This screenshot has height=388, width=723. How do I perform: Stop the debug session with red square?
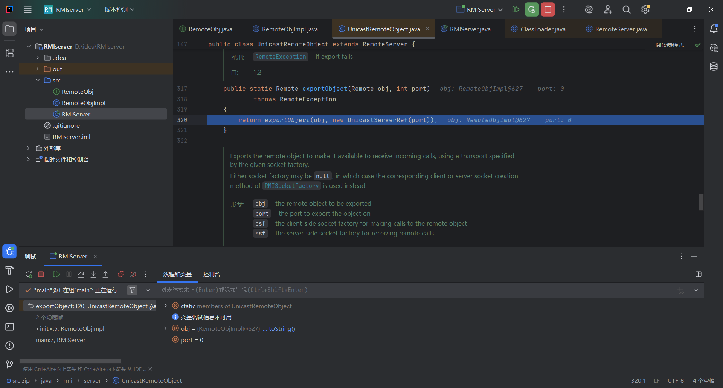click(41, 274)
